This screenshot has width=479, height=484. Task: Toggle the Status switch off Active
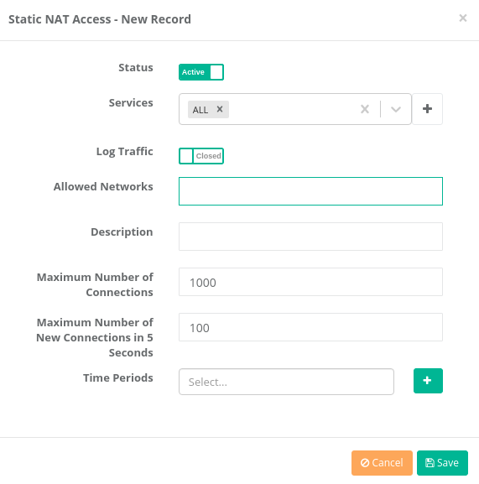point(201,72)
